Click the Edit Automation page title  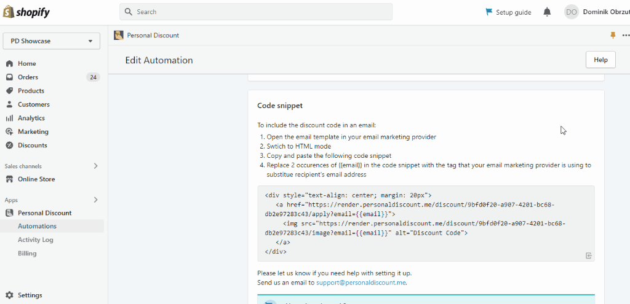pos(159,60)
